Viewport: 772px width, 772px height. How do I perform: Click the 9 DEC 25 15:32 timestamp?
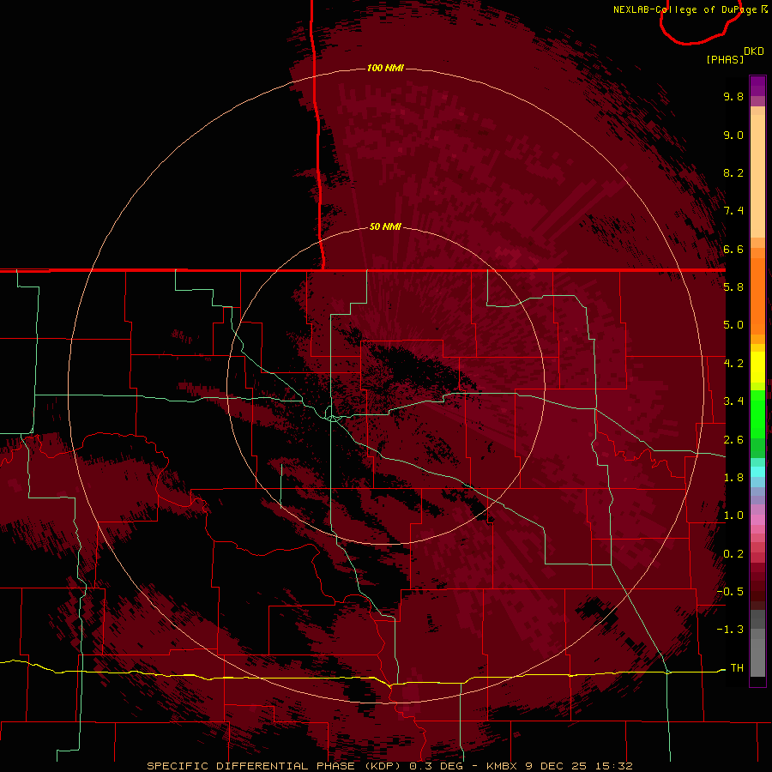pos(579,766)
